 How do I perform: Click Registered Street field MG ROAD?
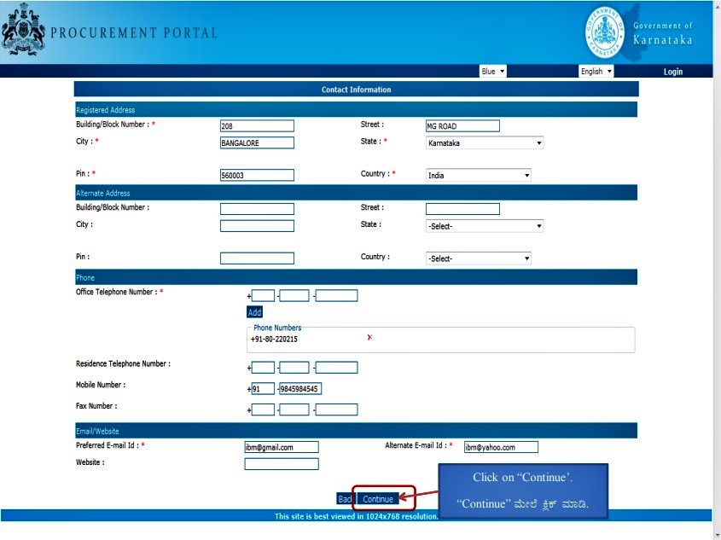[x=462, y=126]
